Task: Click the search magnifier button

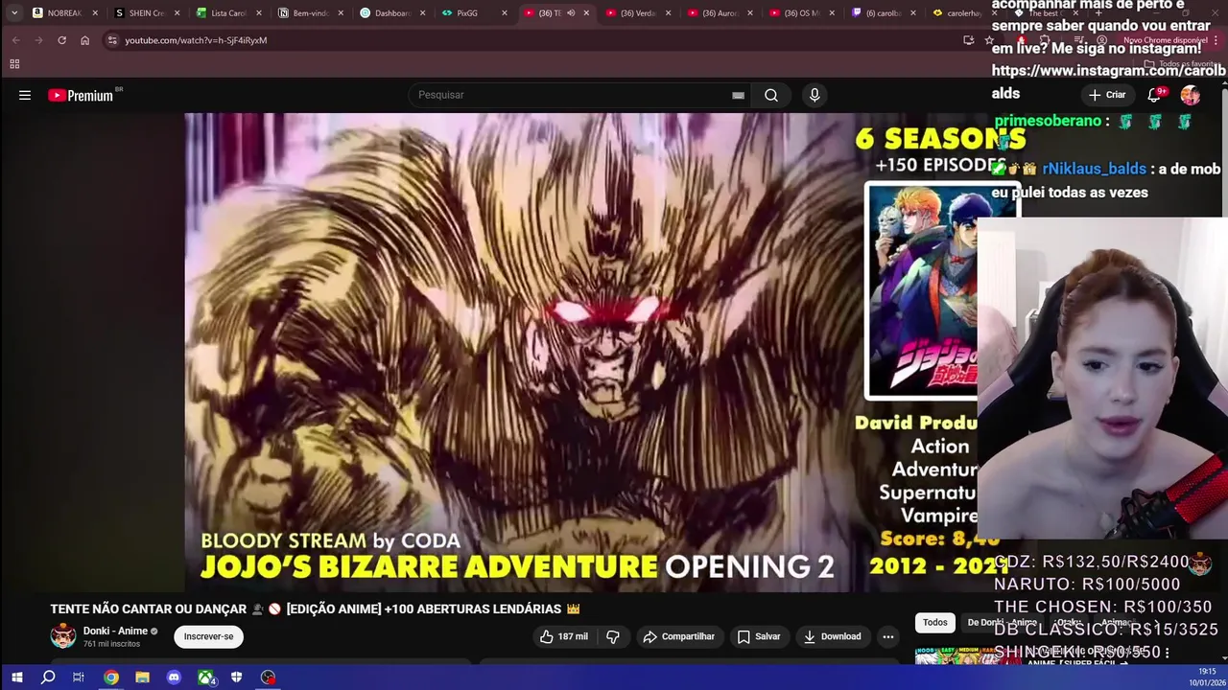Action: click(771, 95)
